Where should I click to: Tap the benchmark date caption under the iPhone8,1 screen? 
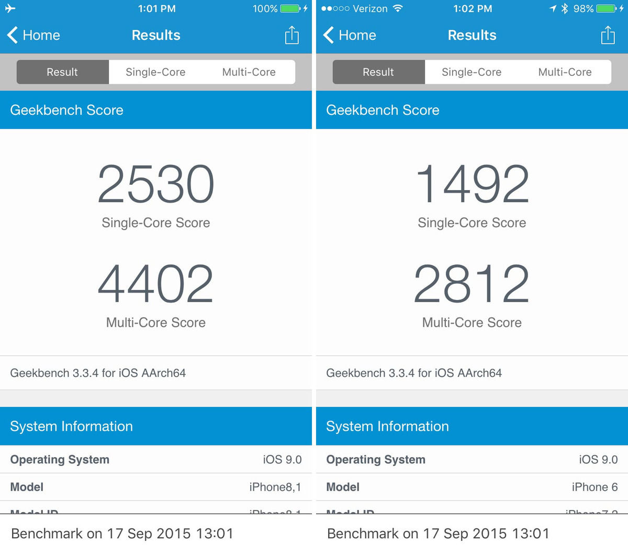[x=122, y=534]
